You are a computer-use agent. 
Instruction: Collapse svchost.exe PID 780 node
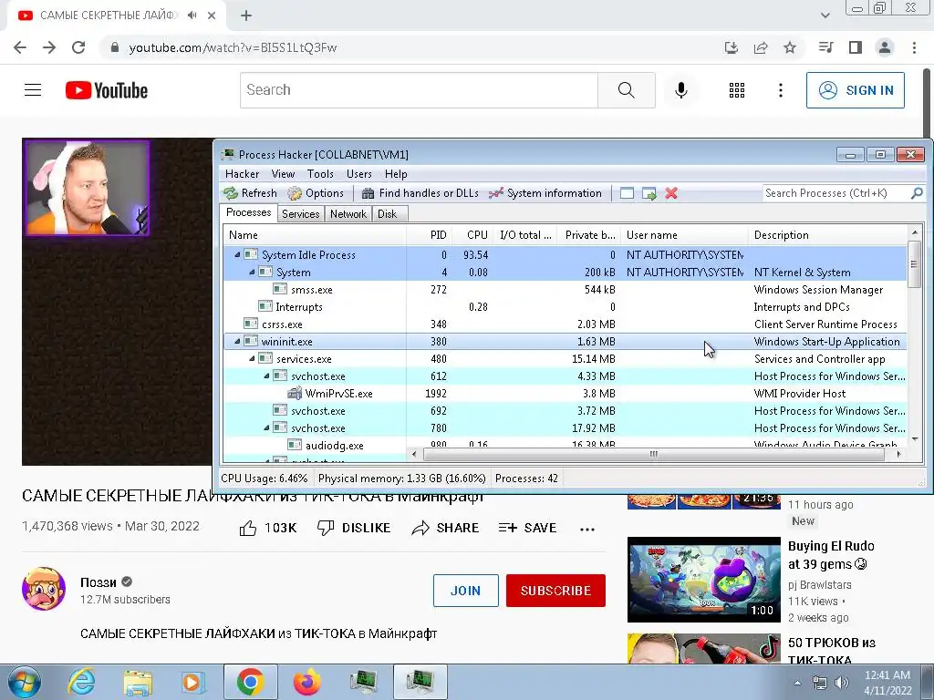(x=267, y=428)
